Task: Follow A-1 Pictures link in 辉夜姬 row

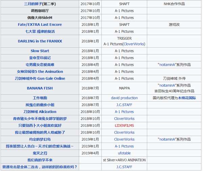Action: (124, 146)
